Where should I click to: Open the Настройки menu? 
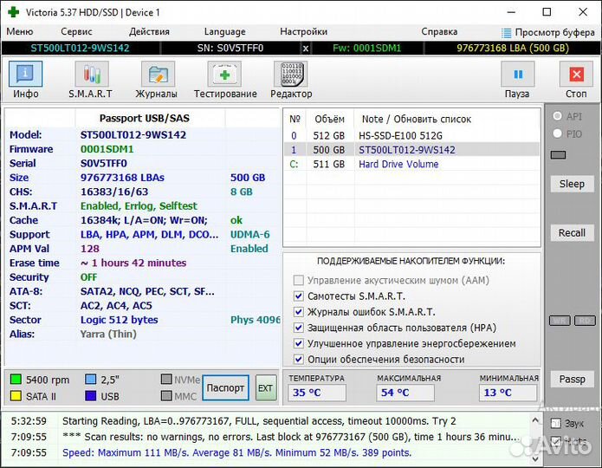click(x=304, y=31)
